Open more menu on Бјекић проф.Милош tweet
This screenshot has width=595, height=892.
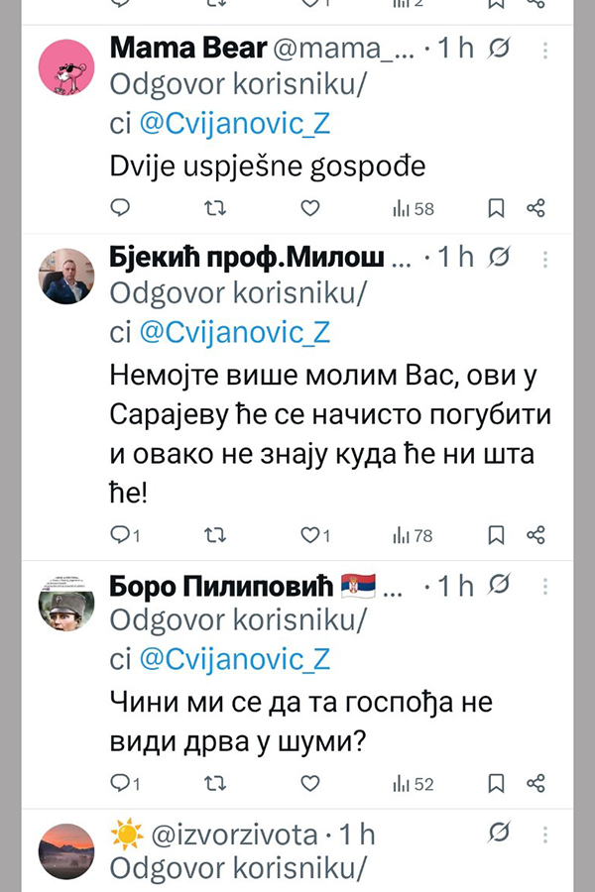[544, 258]
